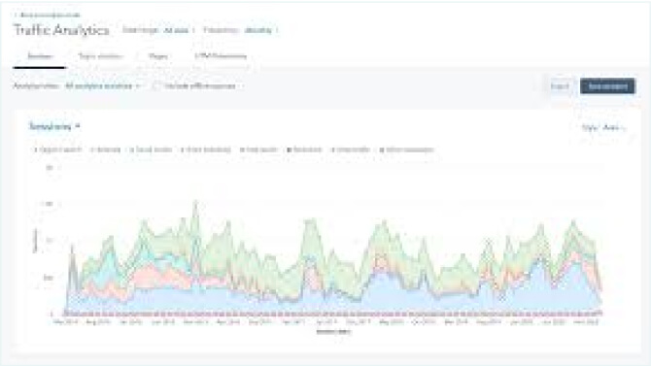Go back to analytics tools link
651x366 pixels.
49,15
